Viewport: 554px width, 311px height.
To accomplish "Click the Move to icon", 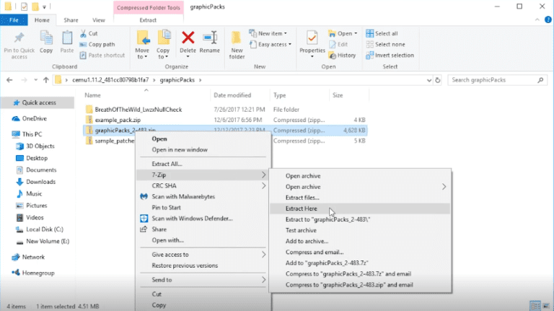I will (142, 41).
